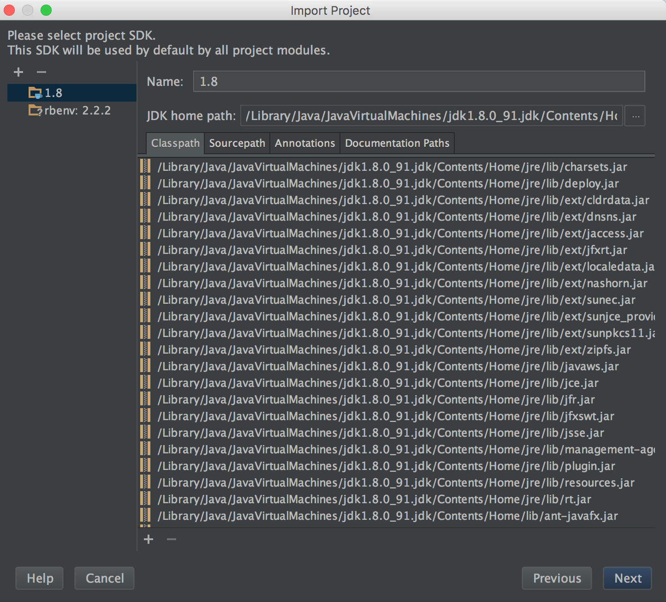Open the Documentation Paths tab
Image resolution: width=666 pixels, height=602 pixels.
[x=397, y=143]
